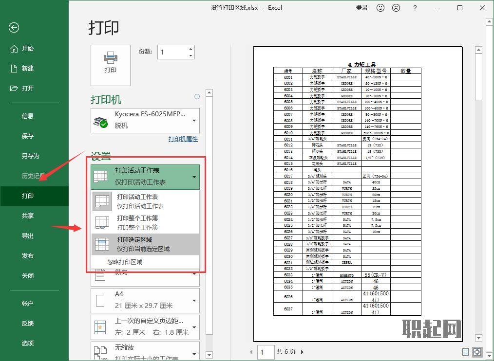Send a smile feedback face icon
Viewport: 494px width, 361px height.
coord(381,8)
